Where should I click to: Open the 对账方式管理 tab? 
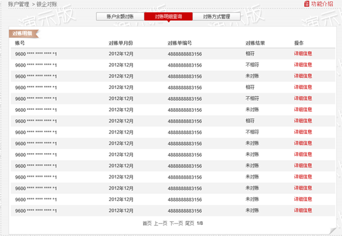pyautogui.click(x=217, y=17)
